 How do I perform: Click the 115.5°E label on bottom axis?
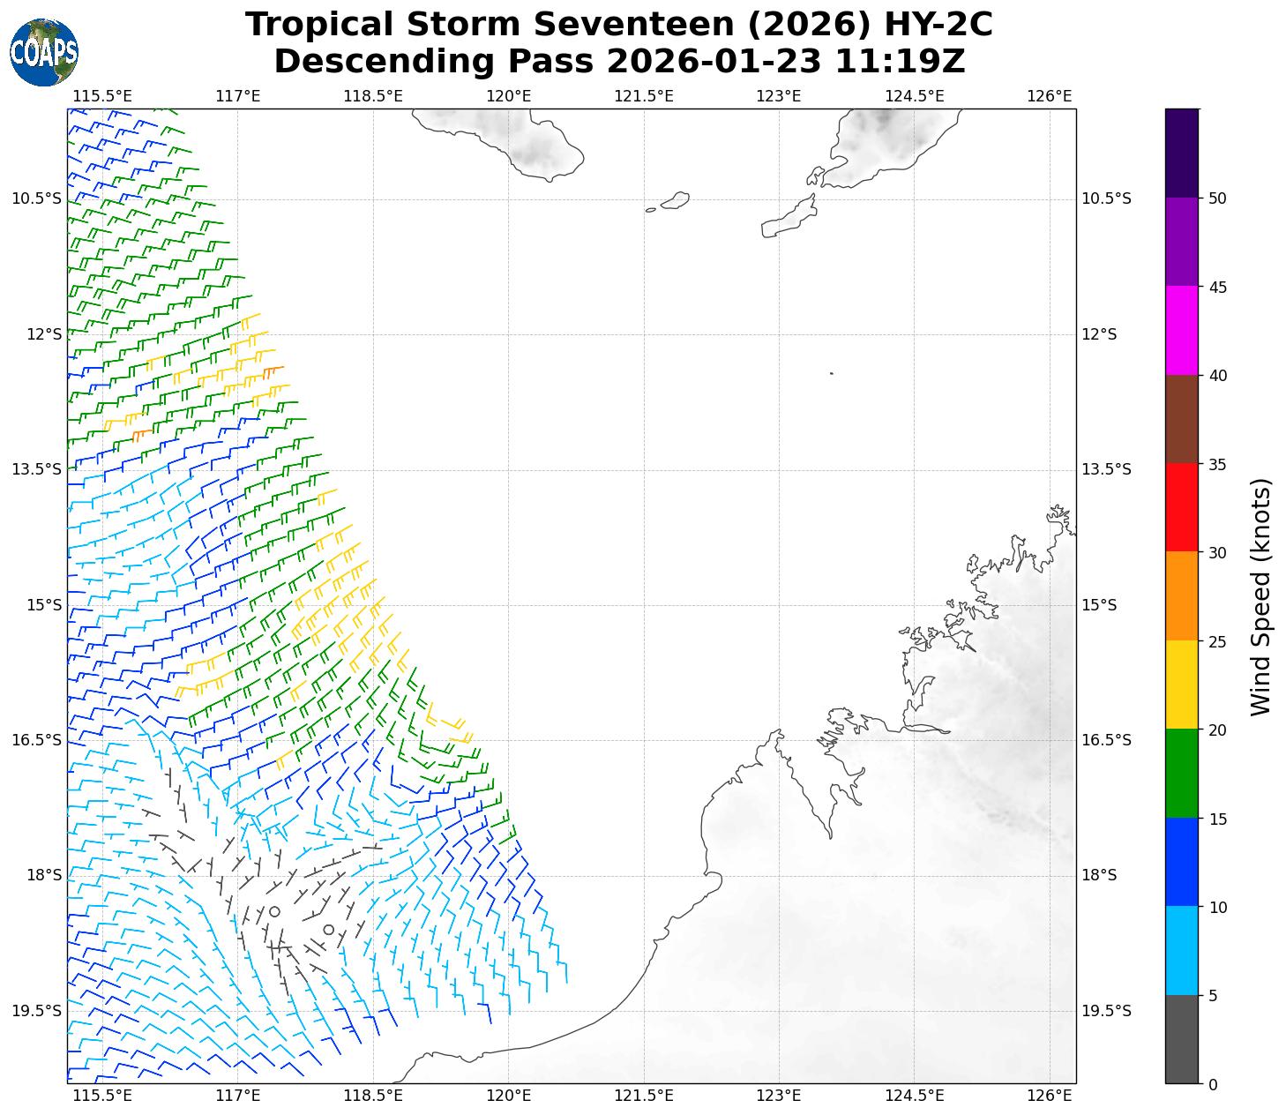(x=102, y=1096)
